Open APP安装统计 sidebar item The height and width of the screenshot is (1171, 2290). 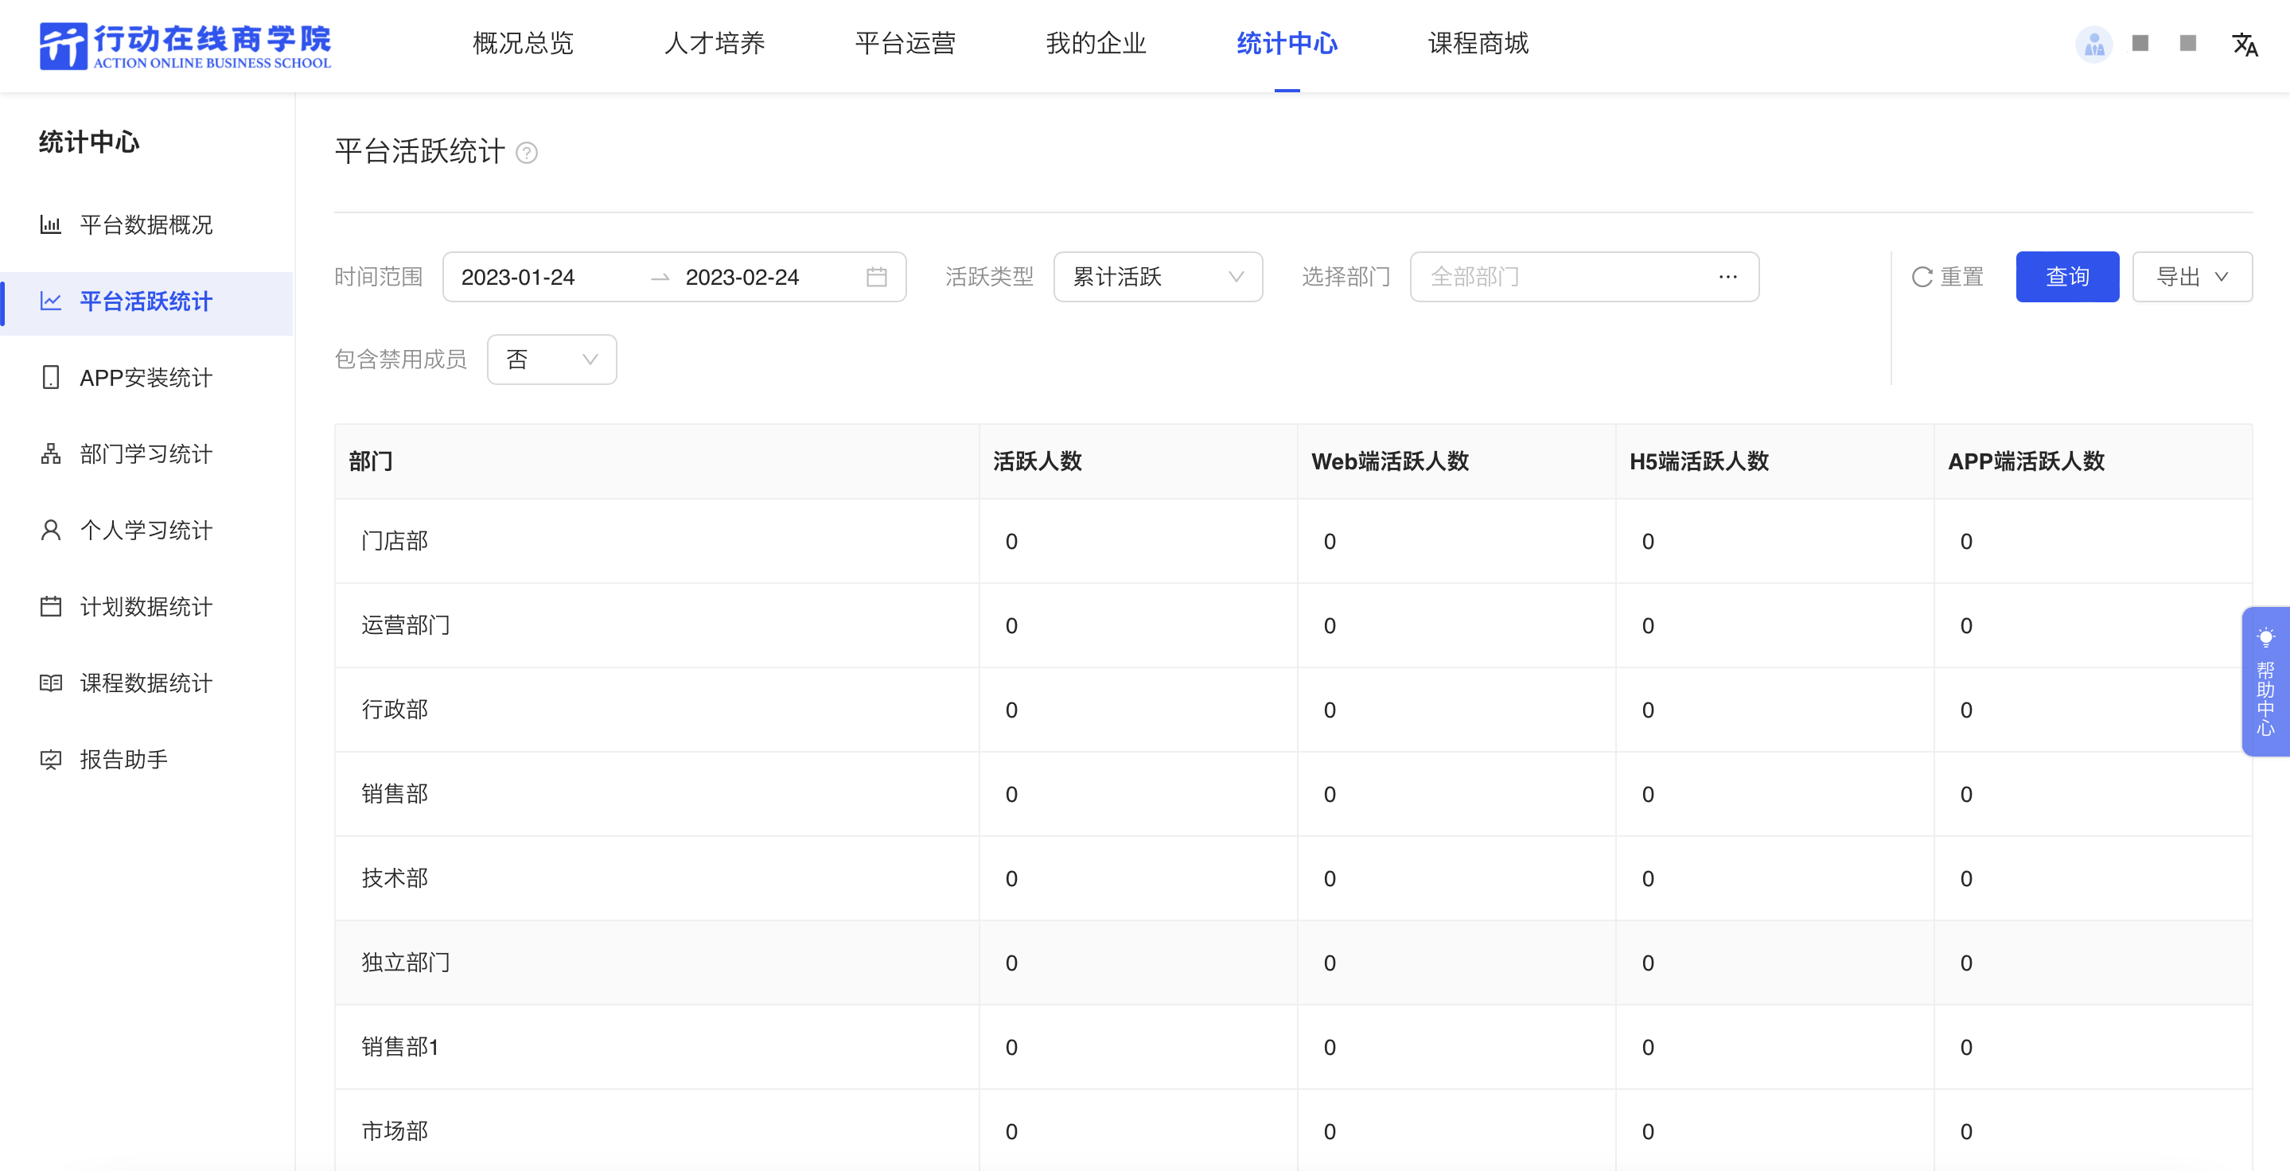(x=146, y=378)
